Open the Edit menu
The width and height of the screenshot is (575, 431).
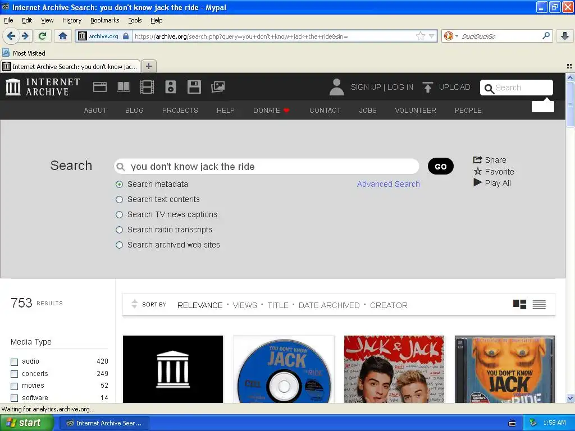[27, 20]
